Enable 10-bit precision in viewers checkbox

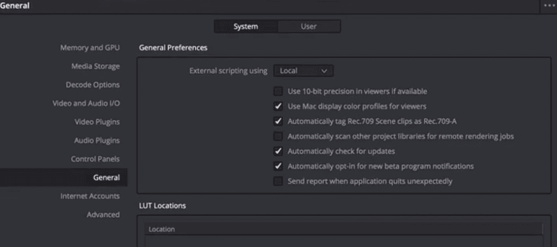[278, 91]
